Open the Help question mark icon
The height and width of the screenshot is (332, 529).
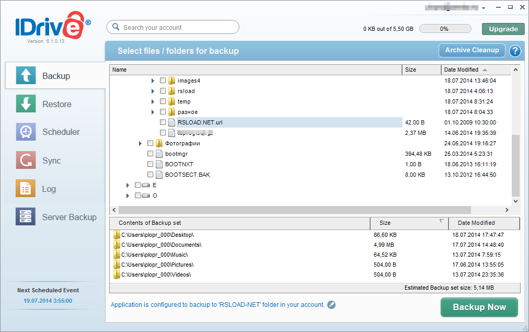pyautogui.click(x=516, y=51)
